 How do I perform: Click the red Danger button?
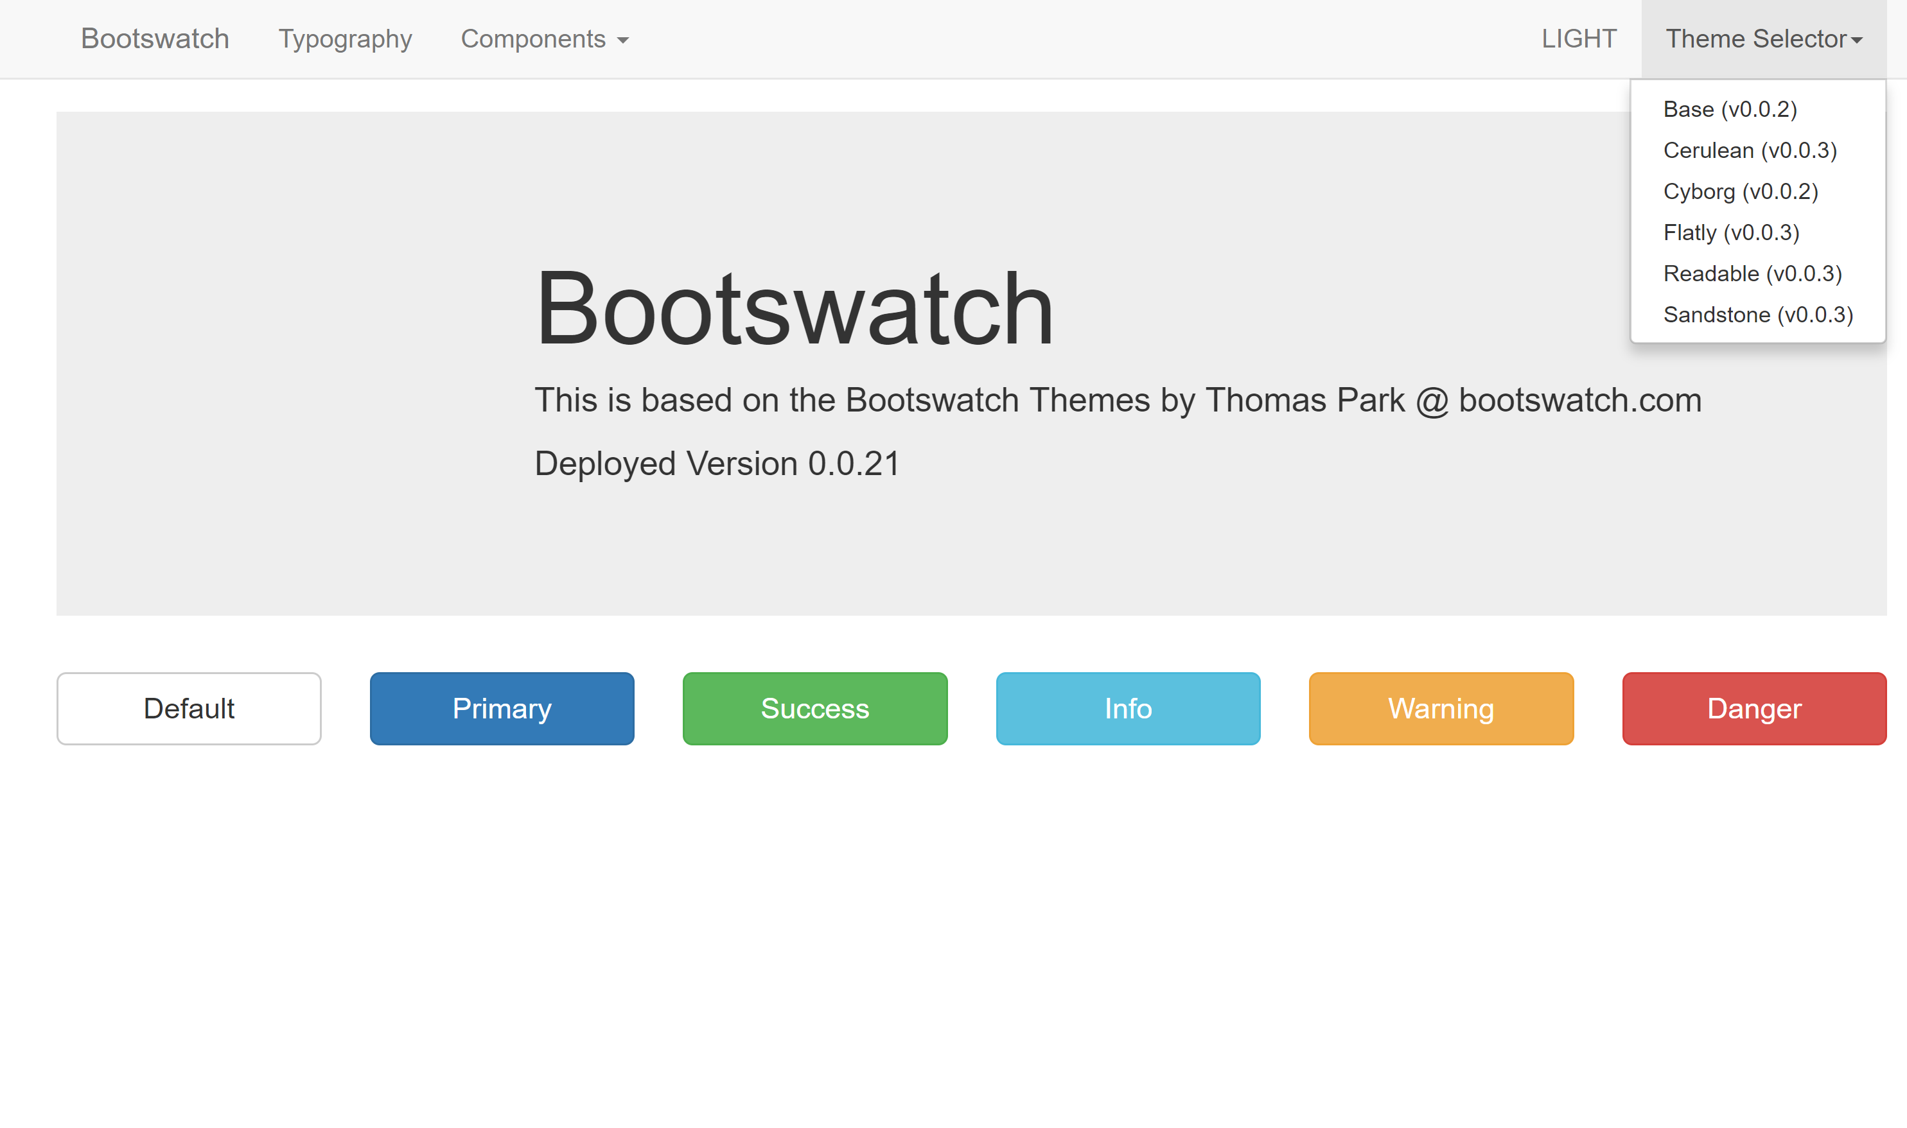[1753, 708]
